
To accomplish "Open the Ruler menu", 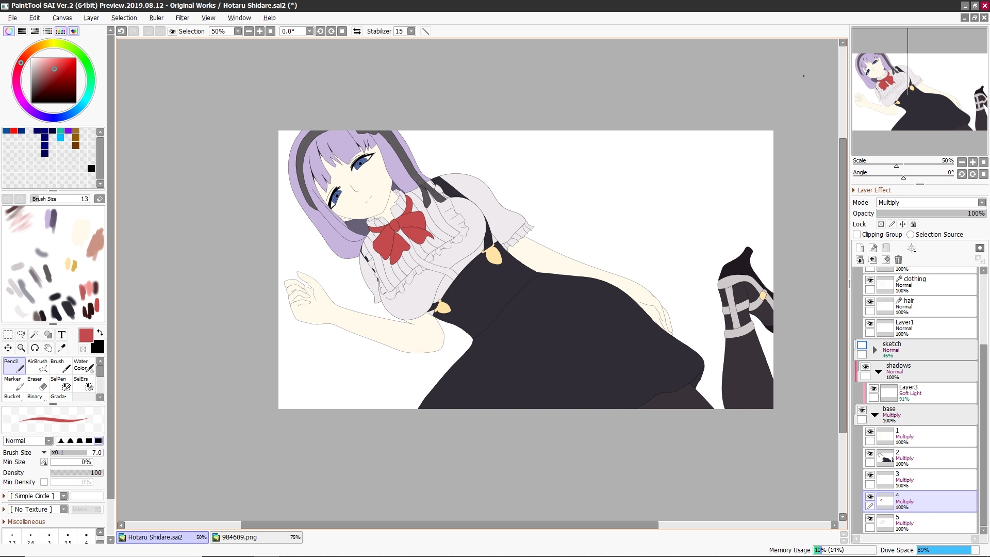I will click(156, 18).
